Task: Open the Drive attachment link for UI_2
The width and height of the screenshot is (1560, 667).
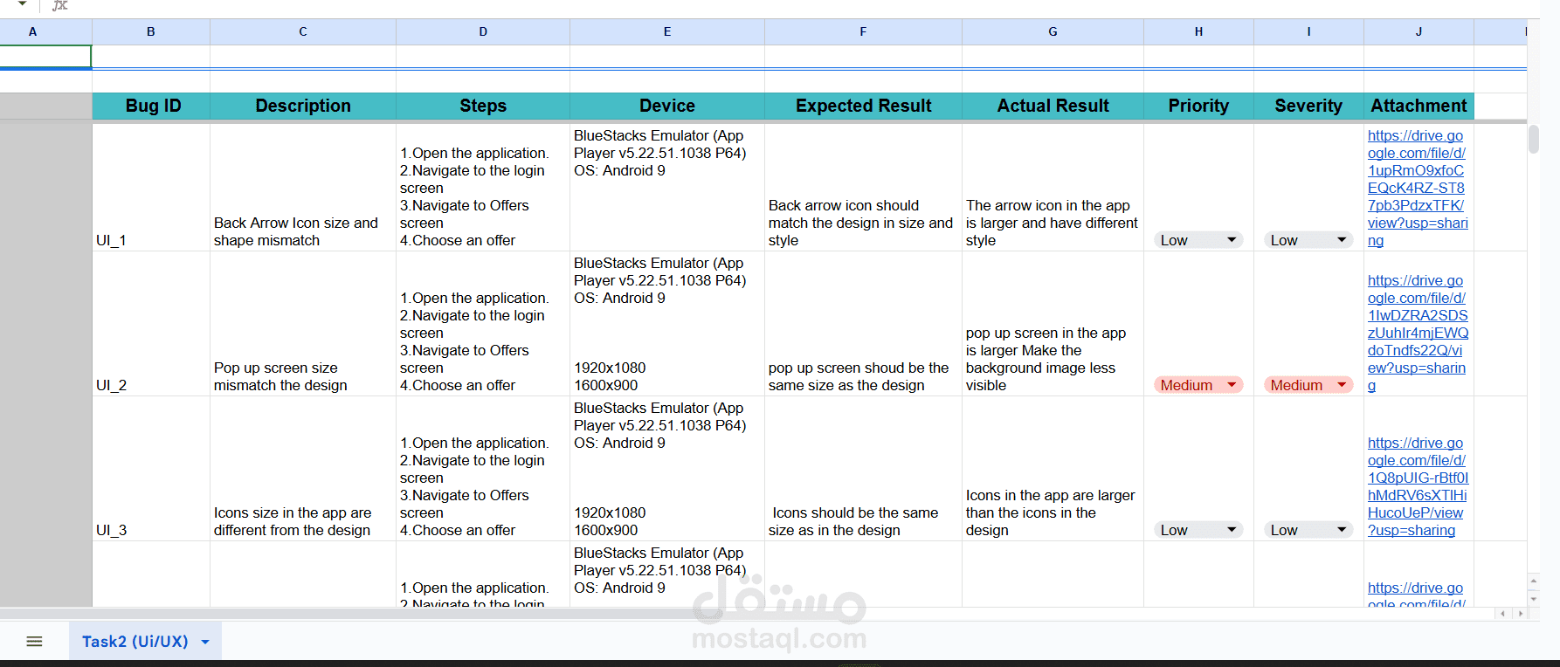Action: click(1418, 333)
